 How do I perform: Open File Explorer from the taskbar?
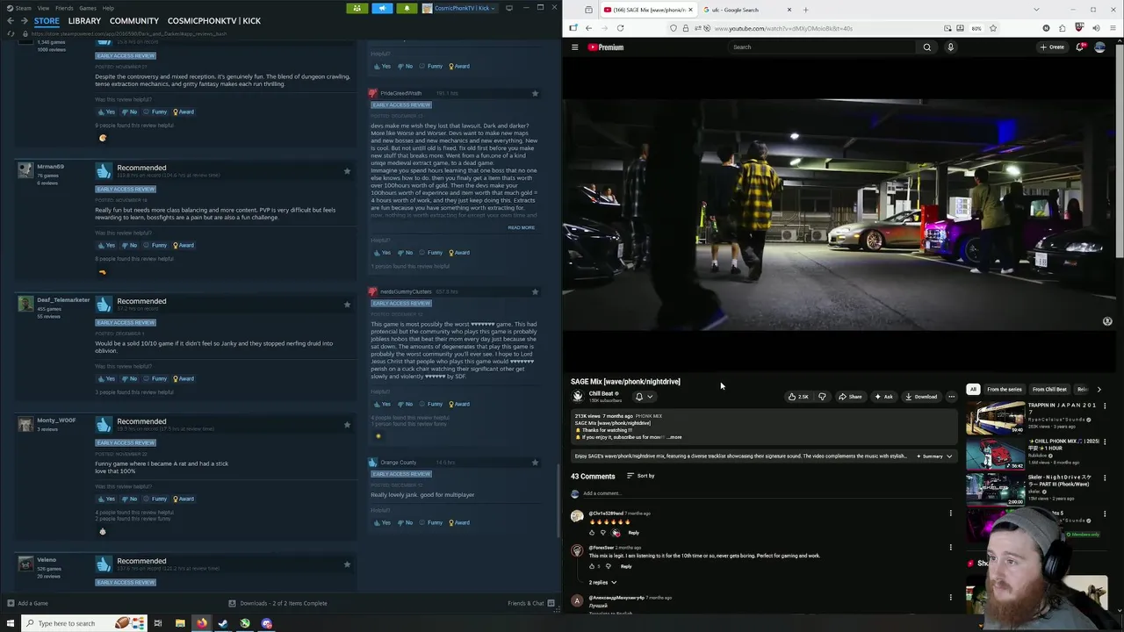pyautogui.click(x=180, y=623)
